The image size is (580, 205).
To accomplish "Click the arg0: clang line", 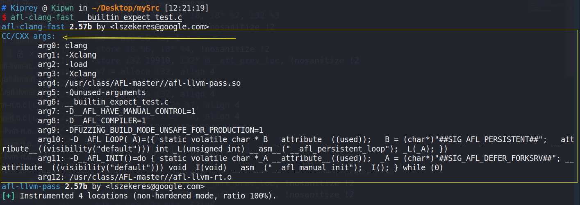I will pyautogui.click(x=62, y=46).
